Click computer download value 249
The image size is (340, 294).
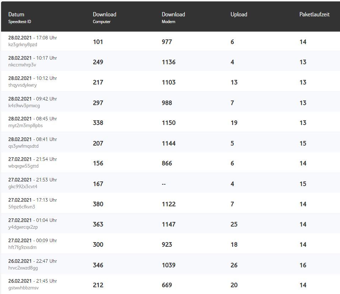98,62
